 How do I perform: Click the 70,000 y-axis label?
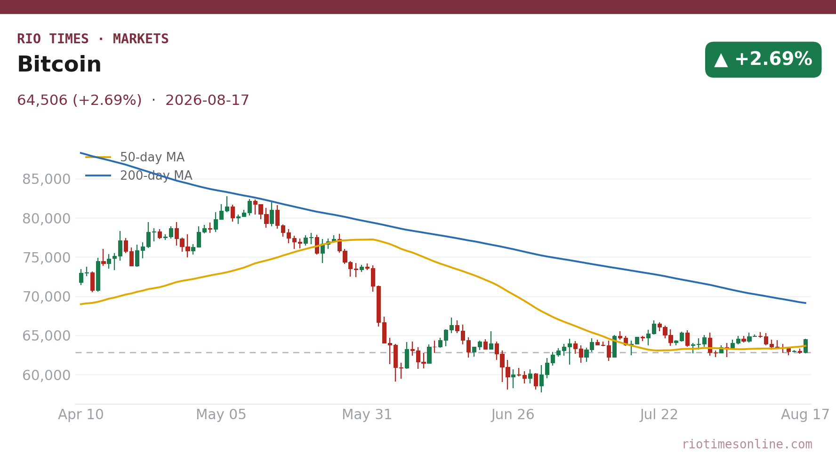[46, 297]
